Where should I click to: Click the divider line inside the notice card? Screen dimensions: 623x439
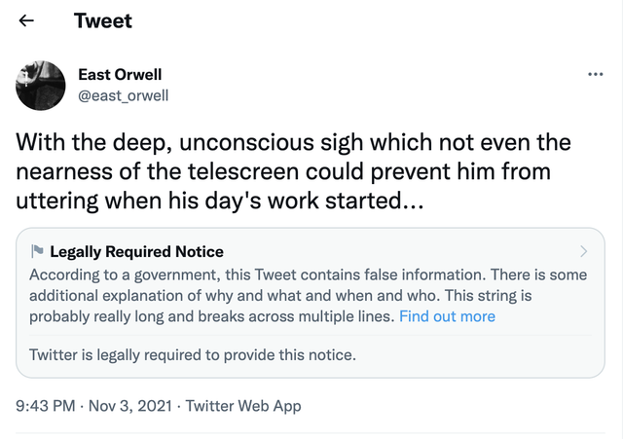point(311,336)
